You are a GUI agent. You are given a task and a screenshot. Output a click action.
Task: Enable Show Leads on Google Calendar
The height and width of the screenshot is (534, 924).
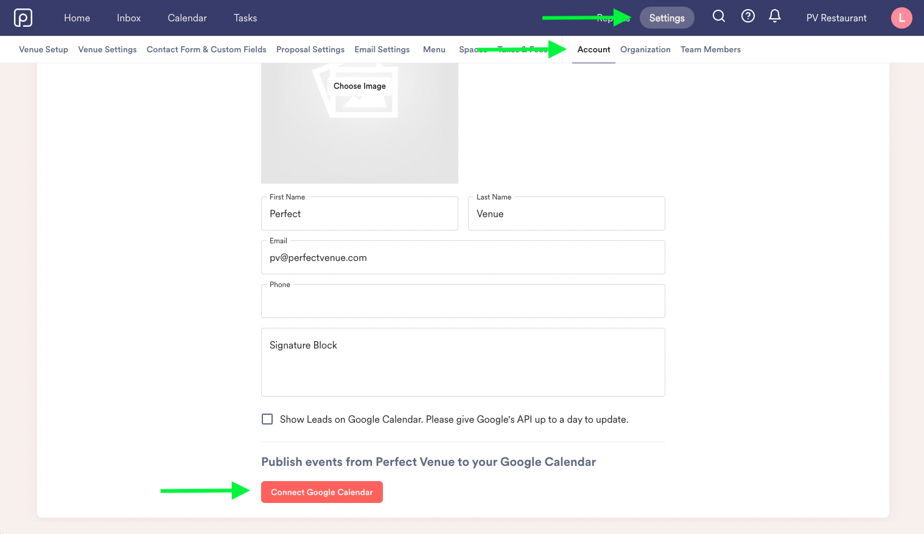[x=267, y=419]
